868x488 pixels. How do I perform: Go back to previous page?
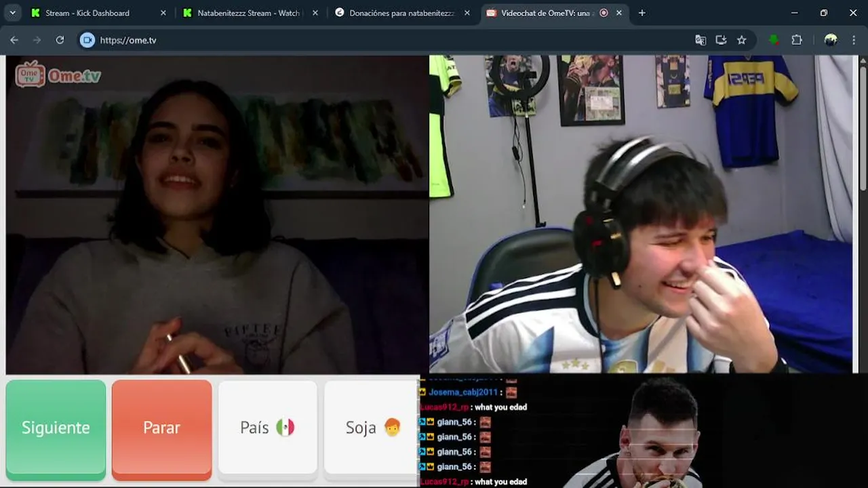(14, 40)
